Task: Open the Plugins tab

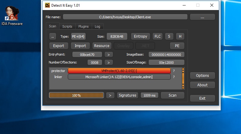Action: point(84,26)
